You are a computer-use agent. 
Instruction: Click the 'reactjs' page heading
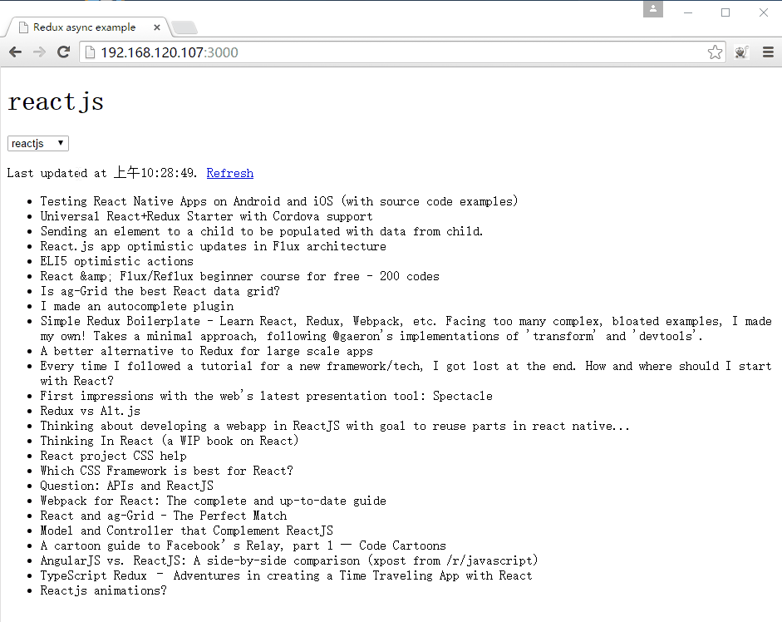[x=56, y=103]
